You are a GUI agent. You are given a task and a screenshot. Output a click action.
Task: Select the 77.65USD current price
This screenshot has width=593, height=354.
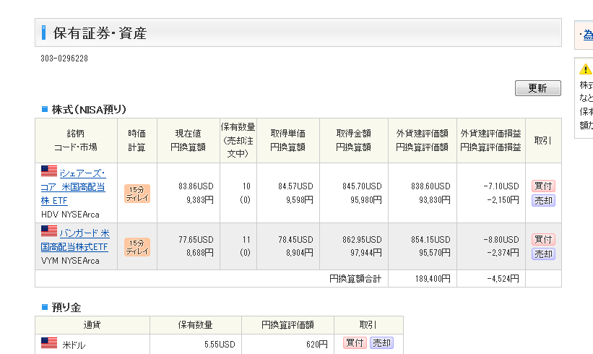(x=196, y=239)
